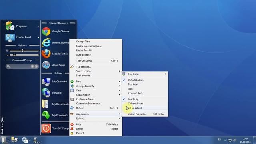This screenshot has height=144, width=256.
Task: Open My Computer icon
Action: click(46, 82)
